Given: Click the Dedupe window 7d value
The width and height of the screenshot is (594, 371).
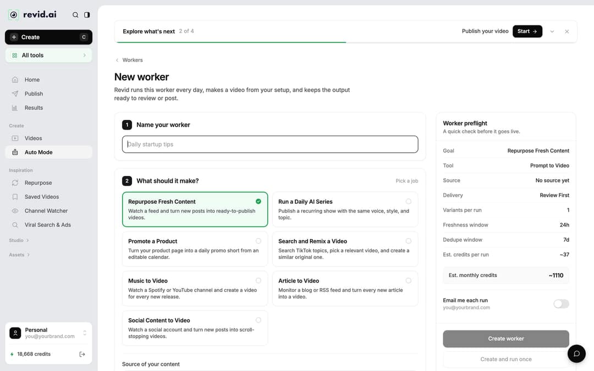Looking at the screenshot, I should click(x=566, y=240).
